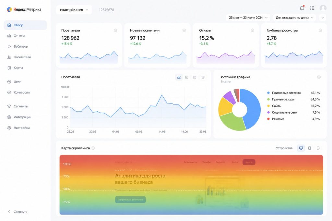
Task: Click the Карты bookmark icon in sidebar
Action: pyautogui.click(x=9, y=68)
